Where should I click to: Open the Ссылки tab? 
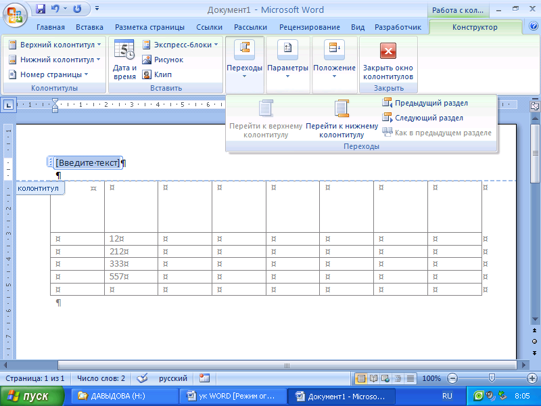click(209, 27)
